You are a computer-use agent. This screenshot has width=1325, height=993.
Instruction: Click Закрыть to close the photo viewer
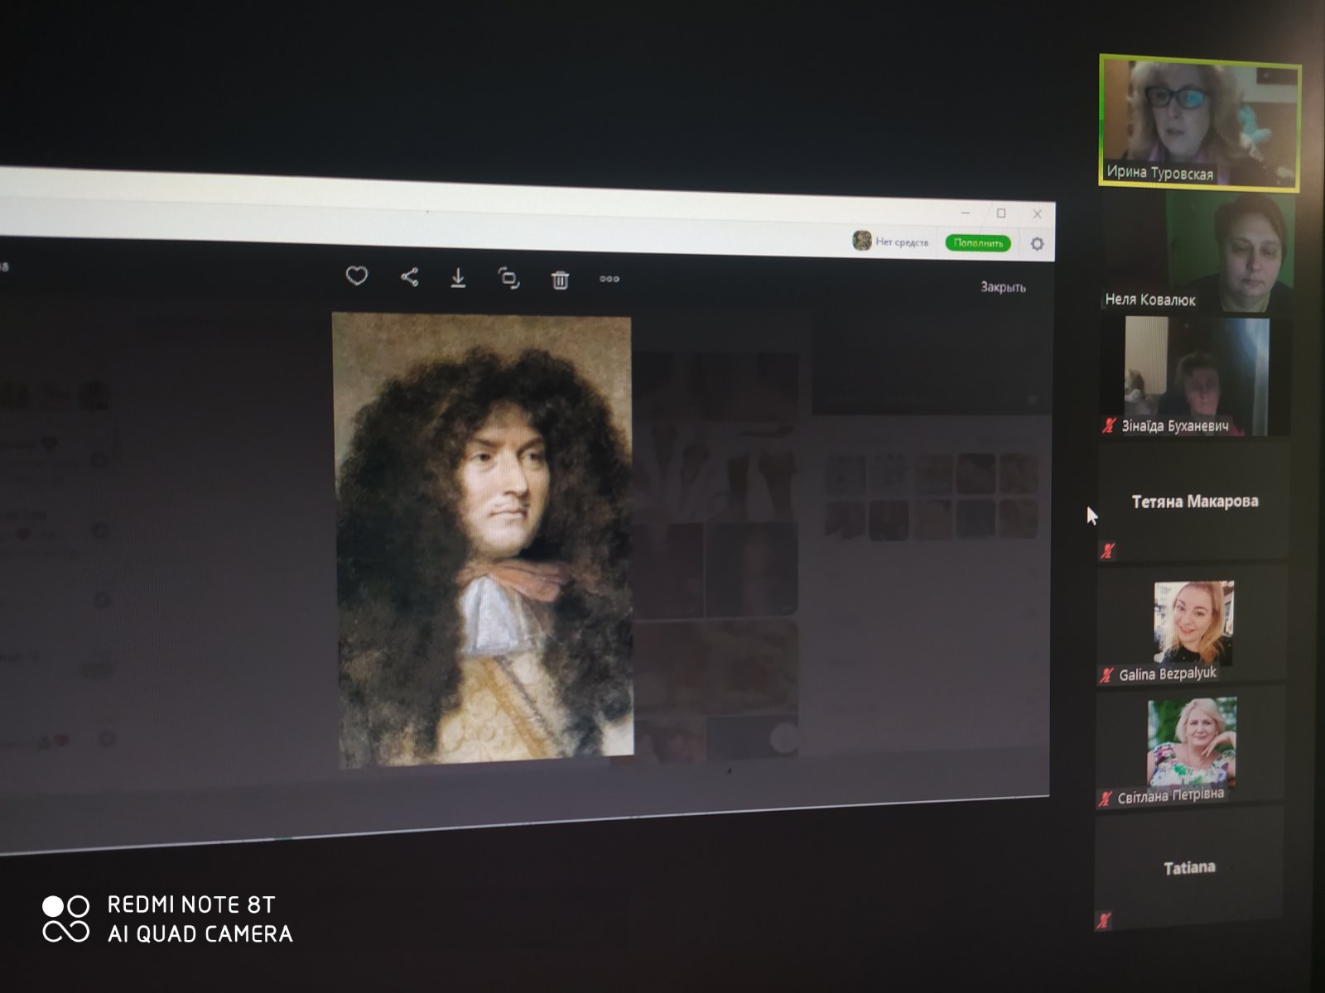pyautogui.click(x=1003, y=287)
